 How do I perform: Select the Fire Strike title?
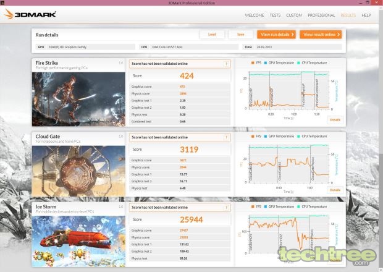(x=47, y=63)
